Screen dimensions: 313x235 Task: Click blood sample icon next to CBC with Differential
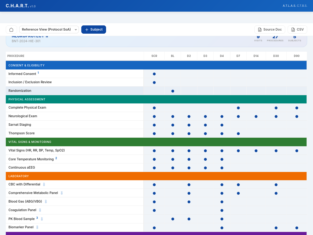tap(44, 184)
